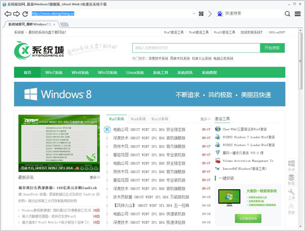Open the Win8系统 navigation menu item

click(x=80, y=72)
